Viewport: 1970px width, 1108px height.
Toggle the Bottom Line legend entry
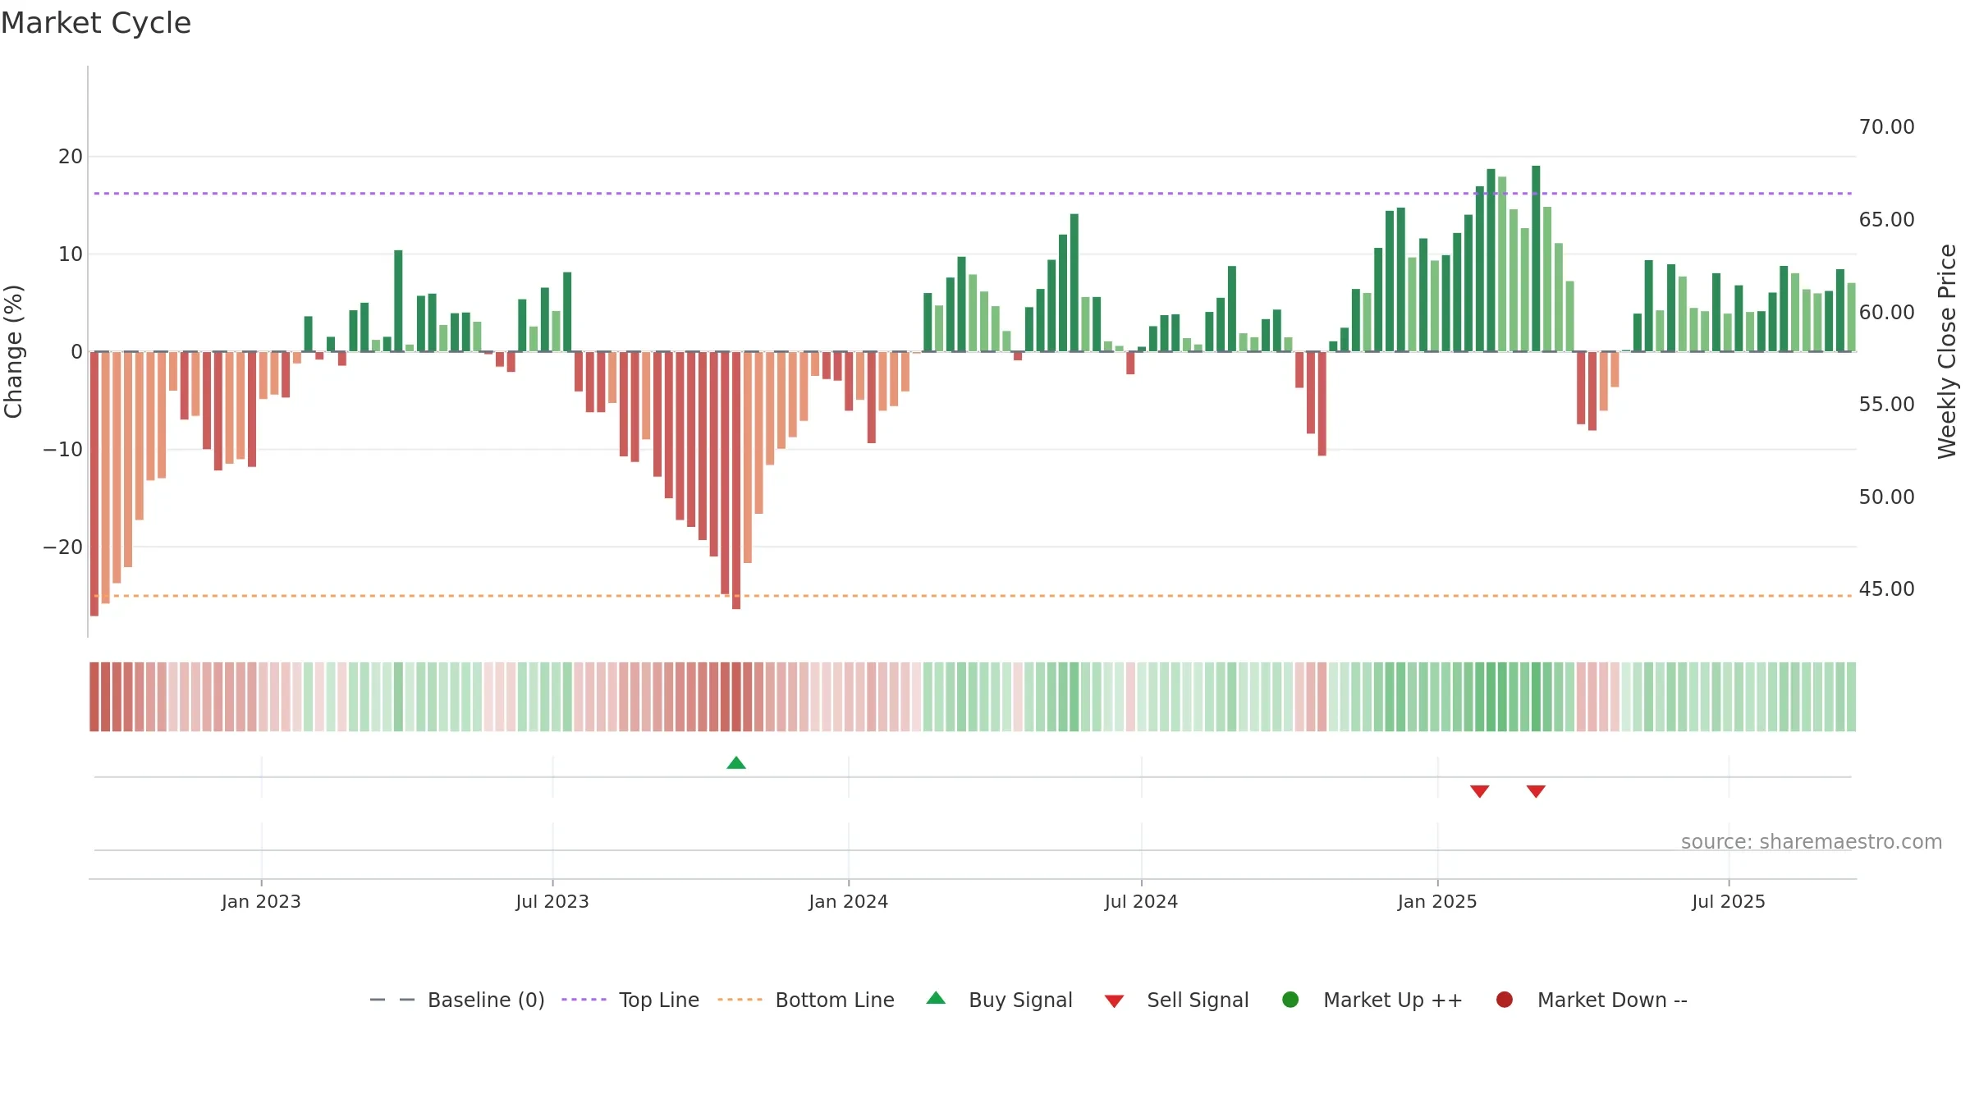coord(806,1000)
